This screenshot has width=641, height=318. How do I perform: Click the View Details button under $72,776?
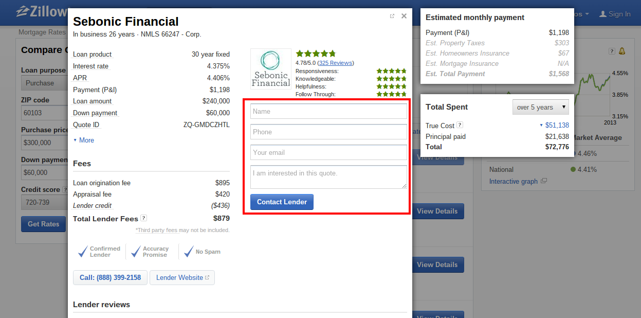437,157
